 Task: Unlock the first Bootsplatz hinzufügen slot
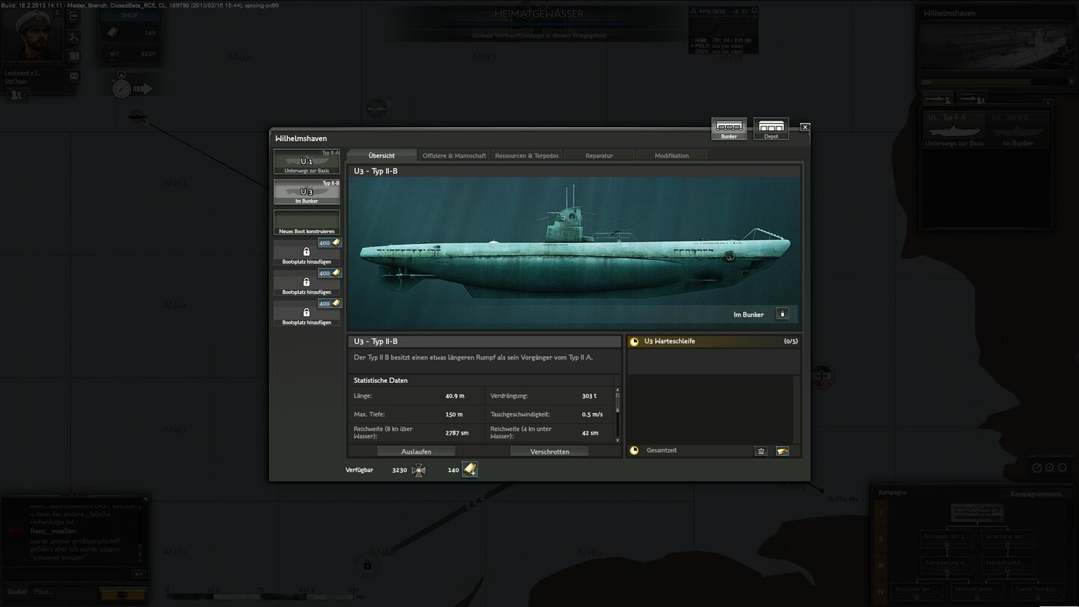(x=306, y=253)
